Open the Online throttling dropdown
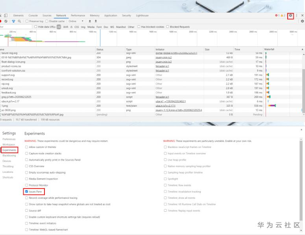The image size is (305, 235). [76, 21]
